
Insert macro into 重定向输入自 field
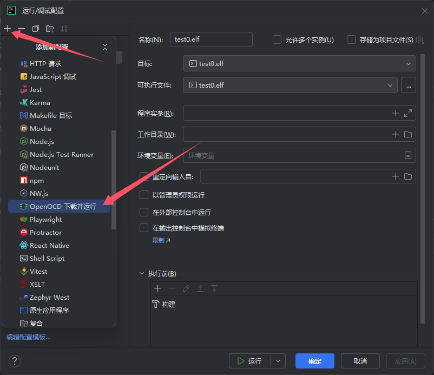(x=396, y=176)
